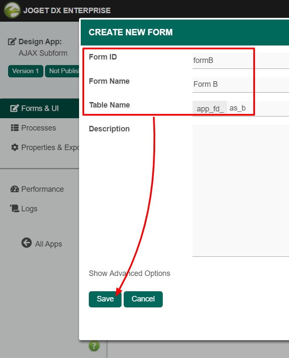Click the Version 1 badge
Screen dimensions: 289x358
25,71
